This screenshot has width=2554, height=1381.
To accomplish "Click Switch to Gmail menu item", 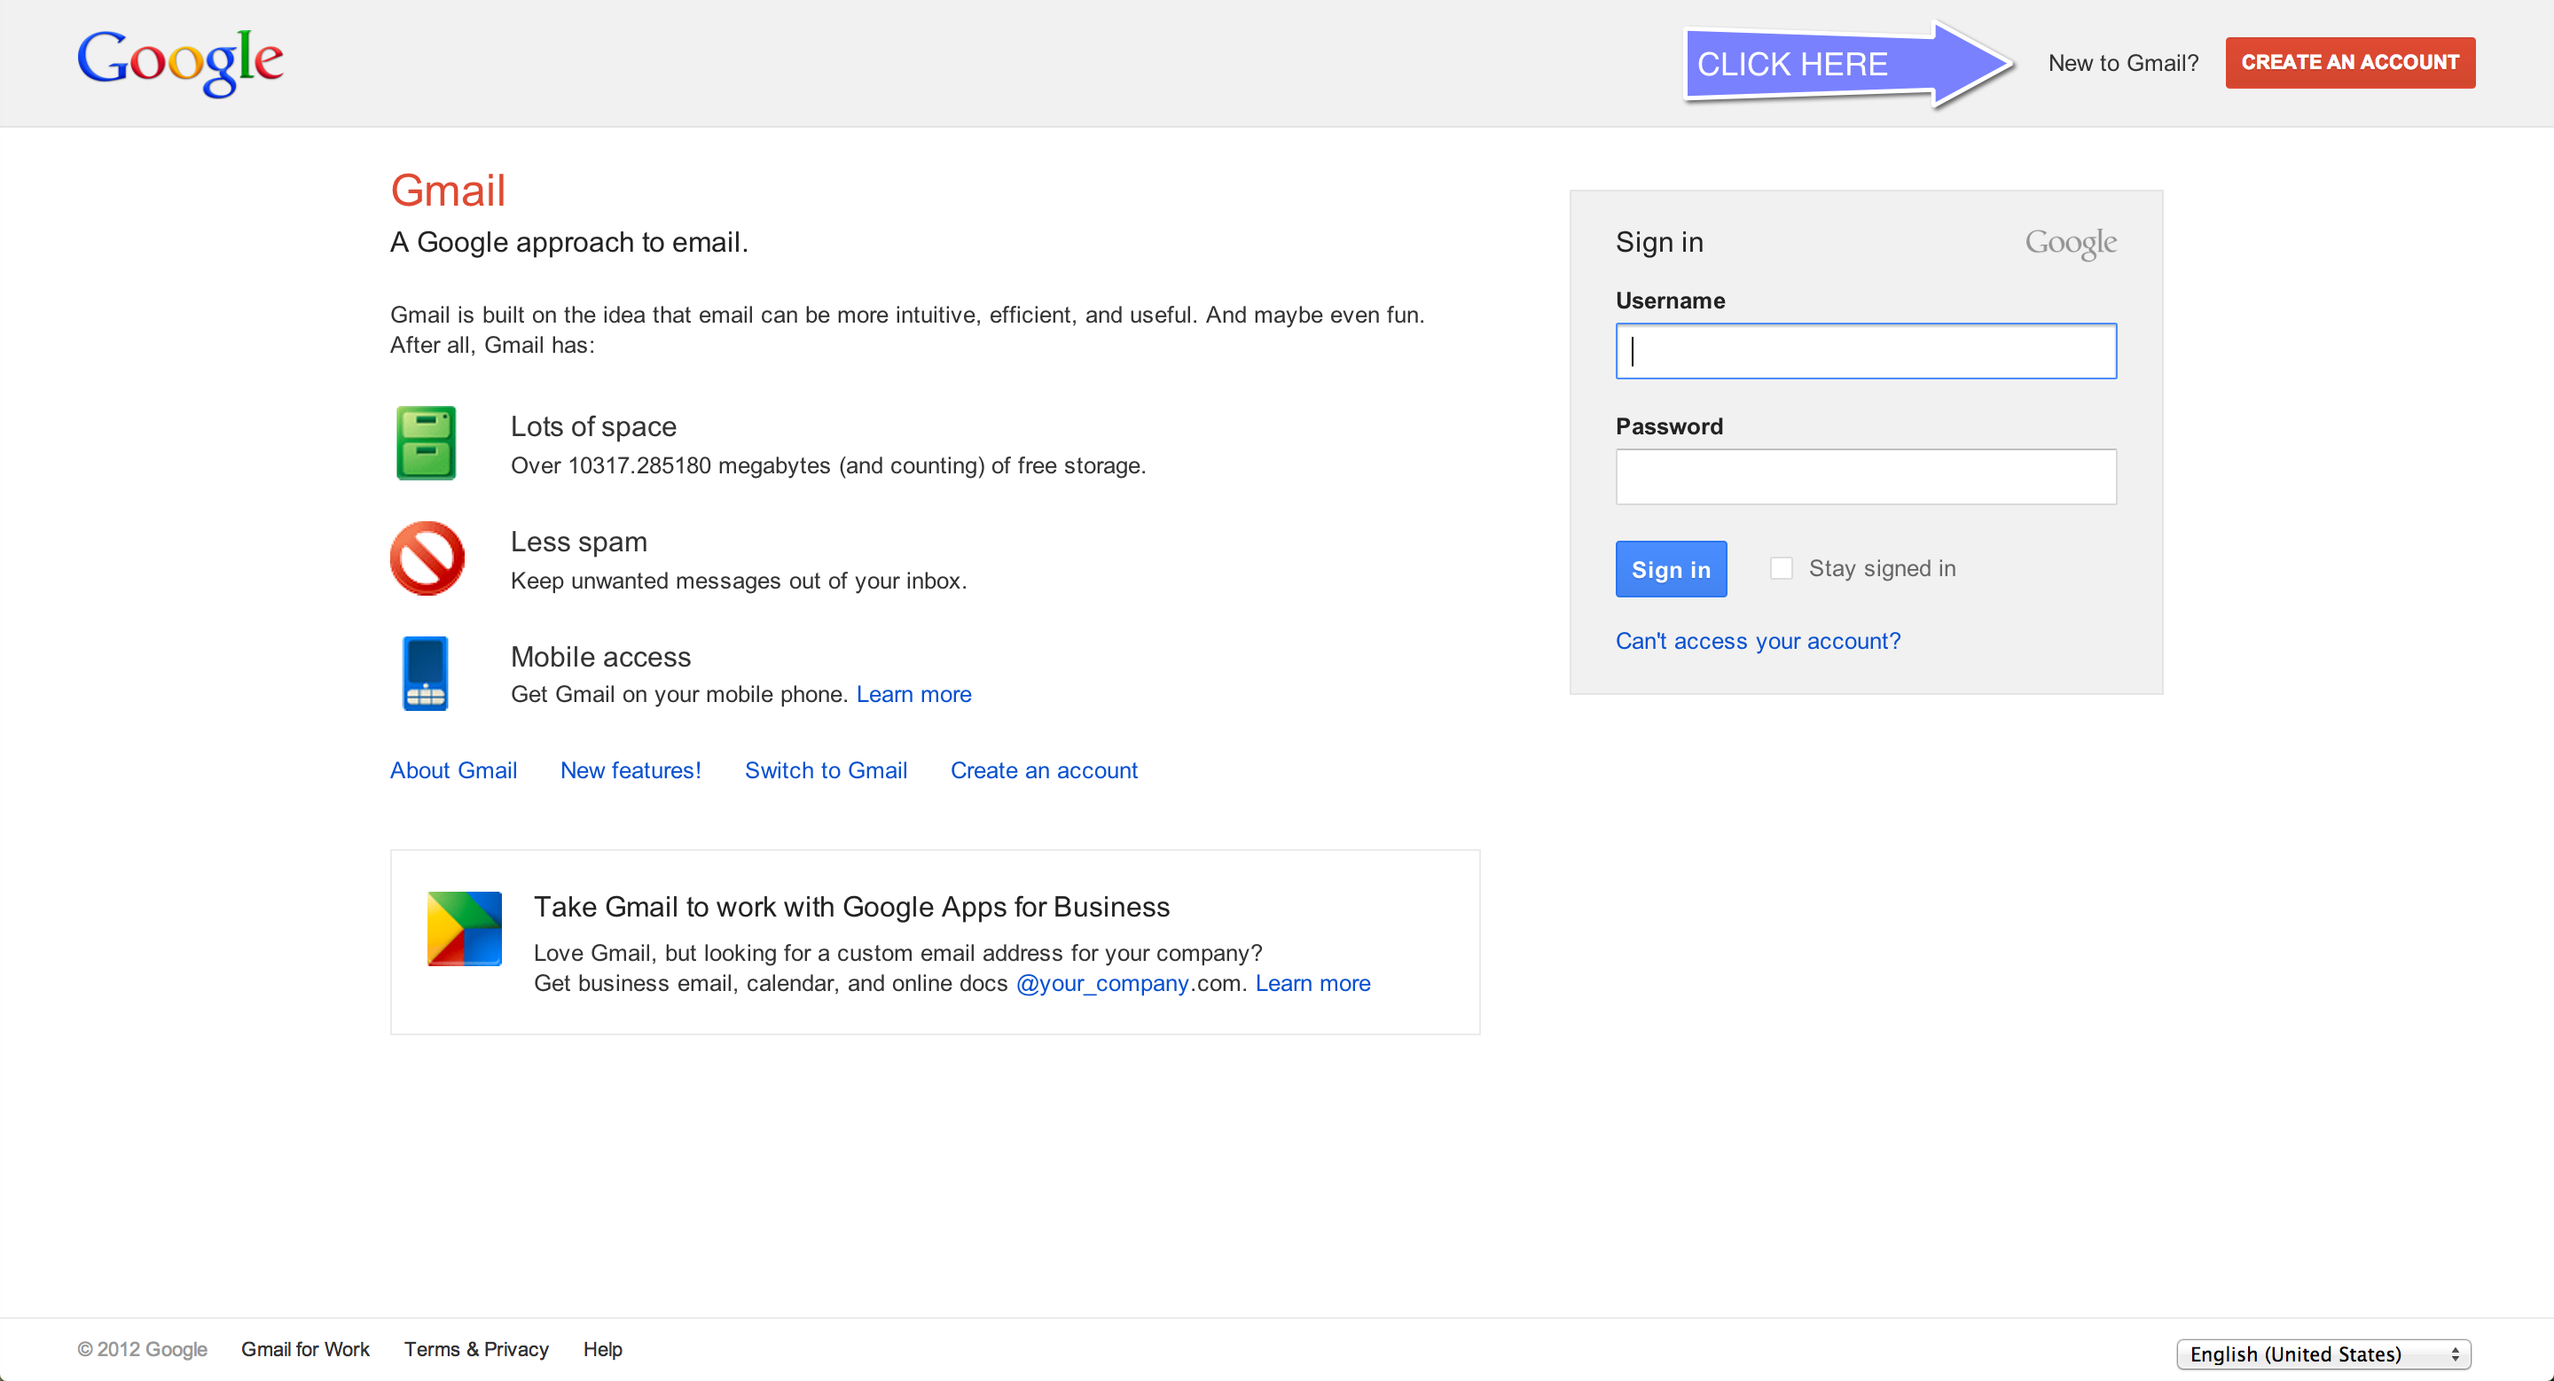I will [826, 772].
